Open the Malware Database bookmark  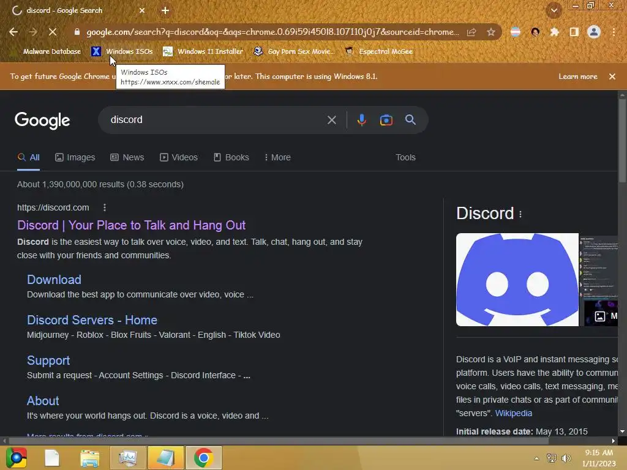(x=51, y=51)
